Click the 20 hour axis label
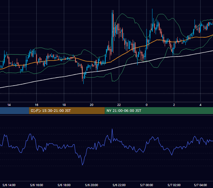The image size is (213, 188). 91,105
